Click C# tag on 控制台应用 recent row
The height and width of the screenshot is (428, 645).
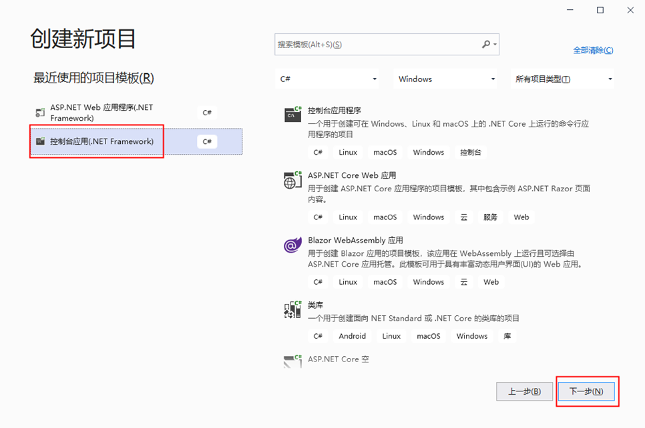tap(207, 141)
